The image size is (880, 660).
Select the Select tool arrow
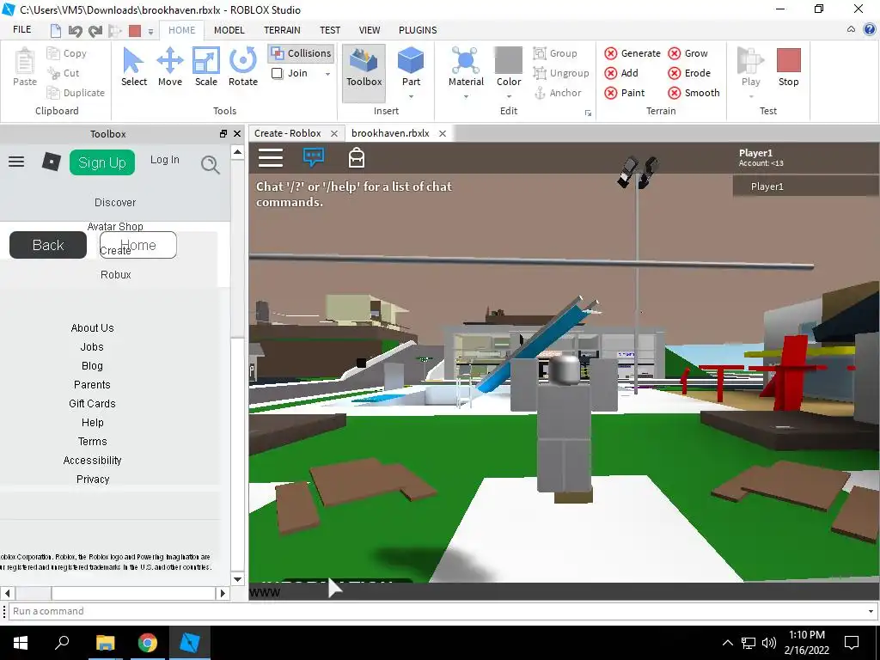(x=133, y=67)
